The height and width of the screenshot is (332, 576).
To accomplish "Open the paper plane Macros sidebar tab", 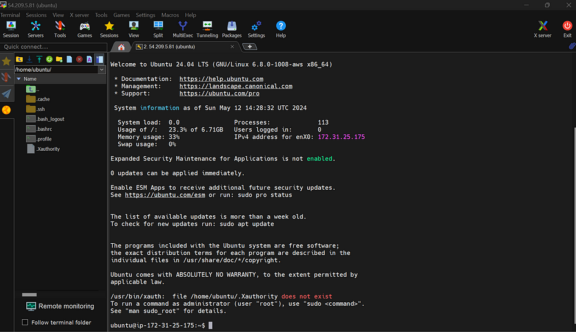I will pyautogui.click(x=6, y=94).
